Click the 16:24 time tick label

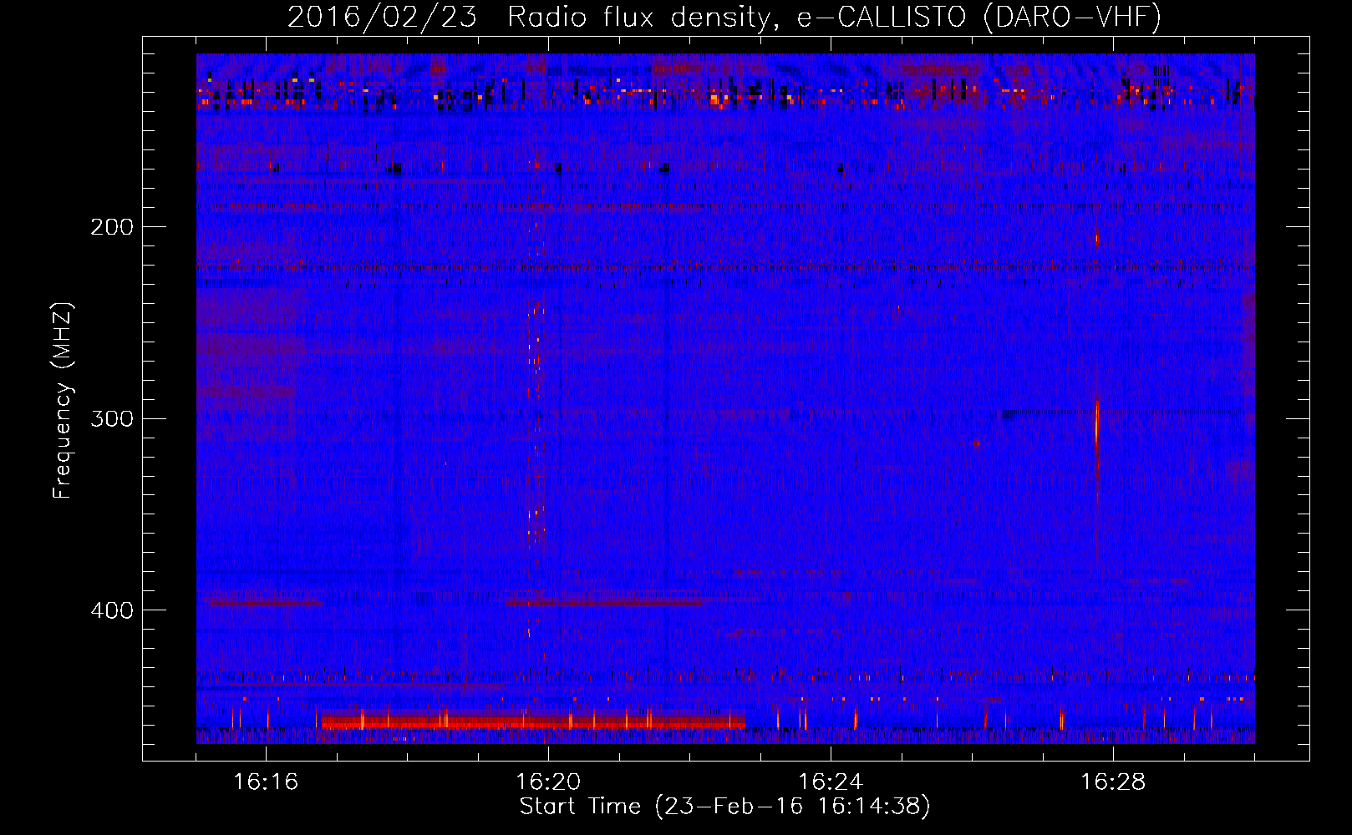coord(831,782)
